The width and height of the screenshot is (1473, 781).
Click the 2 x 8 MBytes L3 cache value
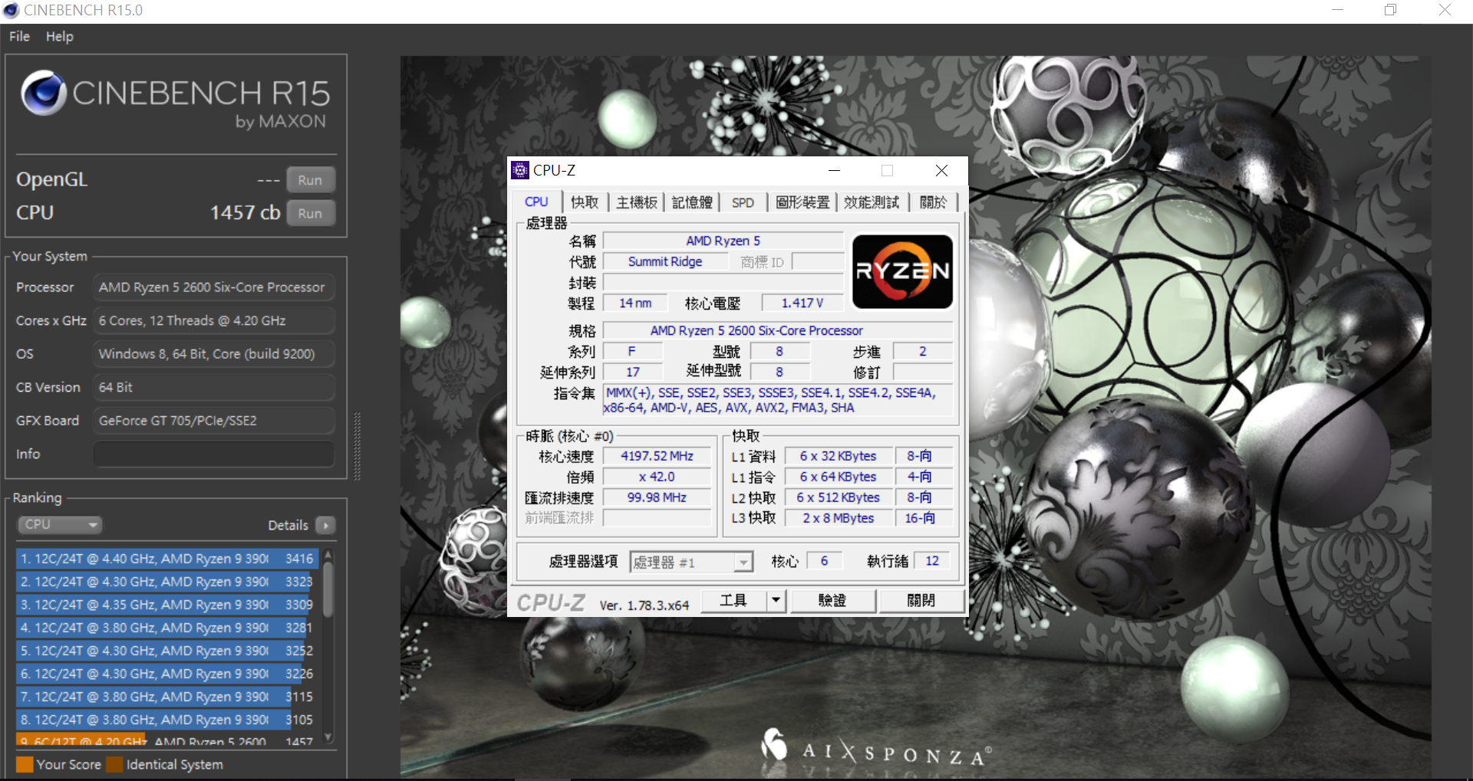coord(839,518)
